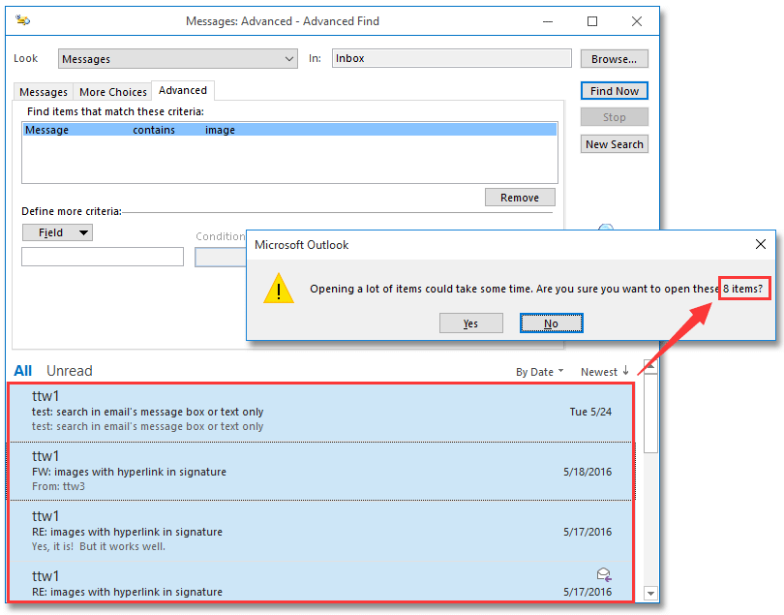The image size is (784, 615).
Task: Select the Advanced tab
Action: click(x=182, y=90)
